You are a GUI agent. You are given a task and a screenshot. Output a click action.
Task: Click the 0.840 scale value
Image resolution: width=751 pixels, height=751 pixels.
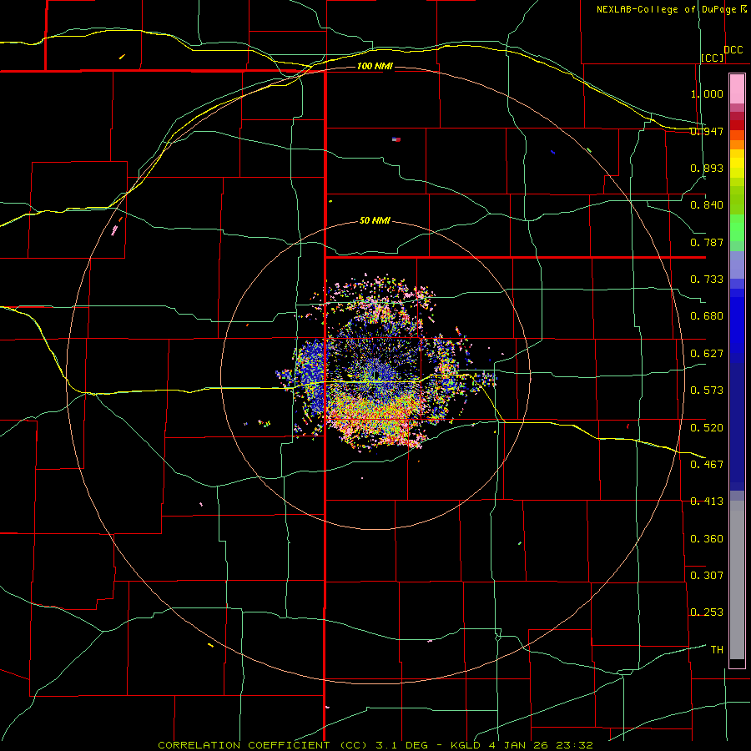[707, 205]
